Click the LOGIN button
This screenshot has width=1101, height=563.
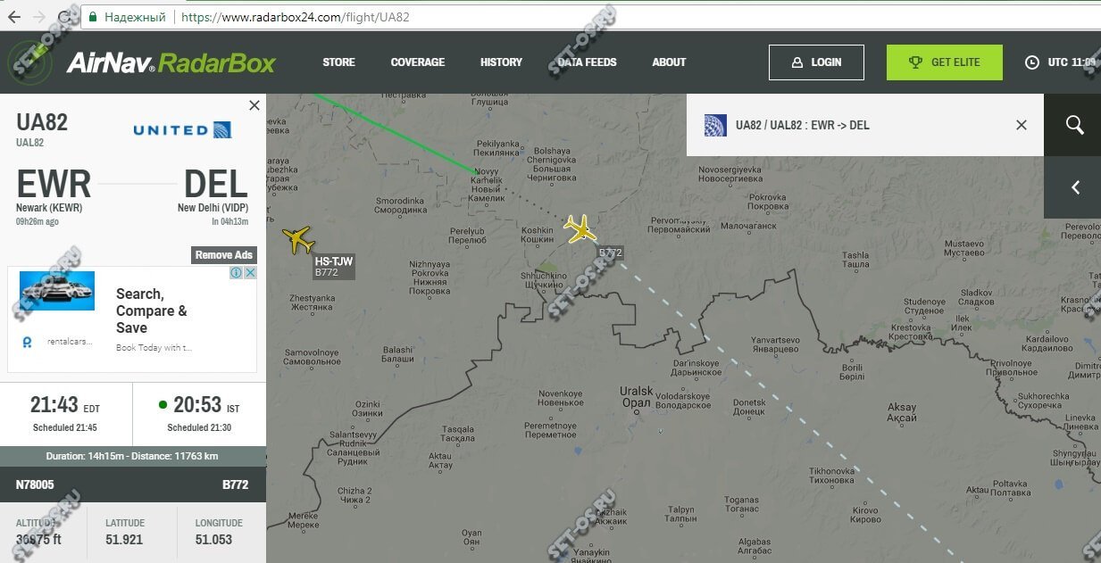pos(816,62)
